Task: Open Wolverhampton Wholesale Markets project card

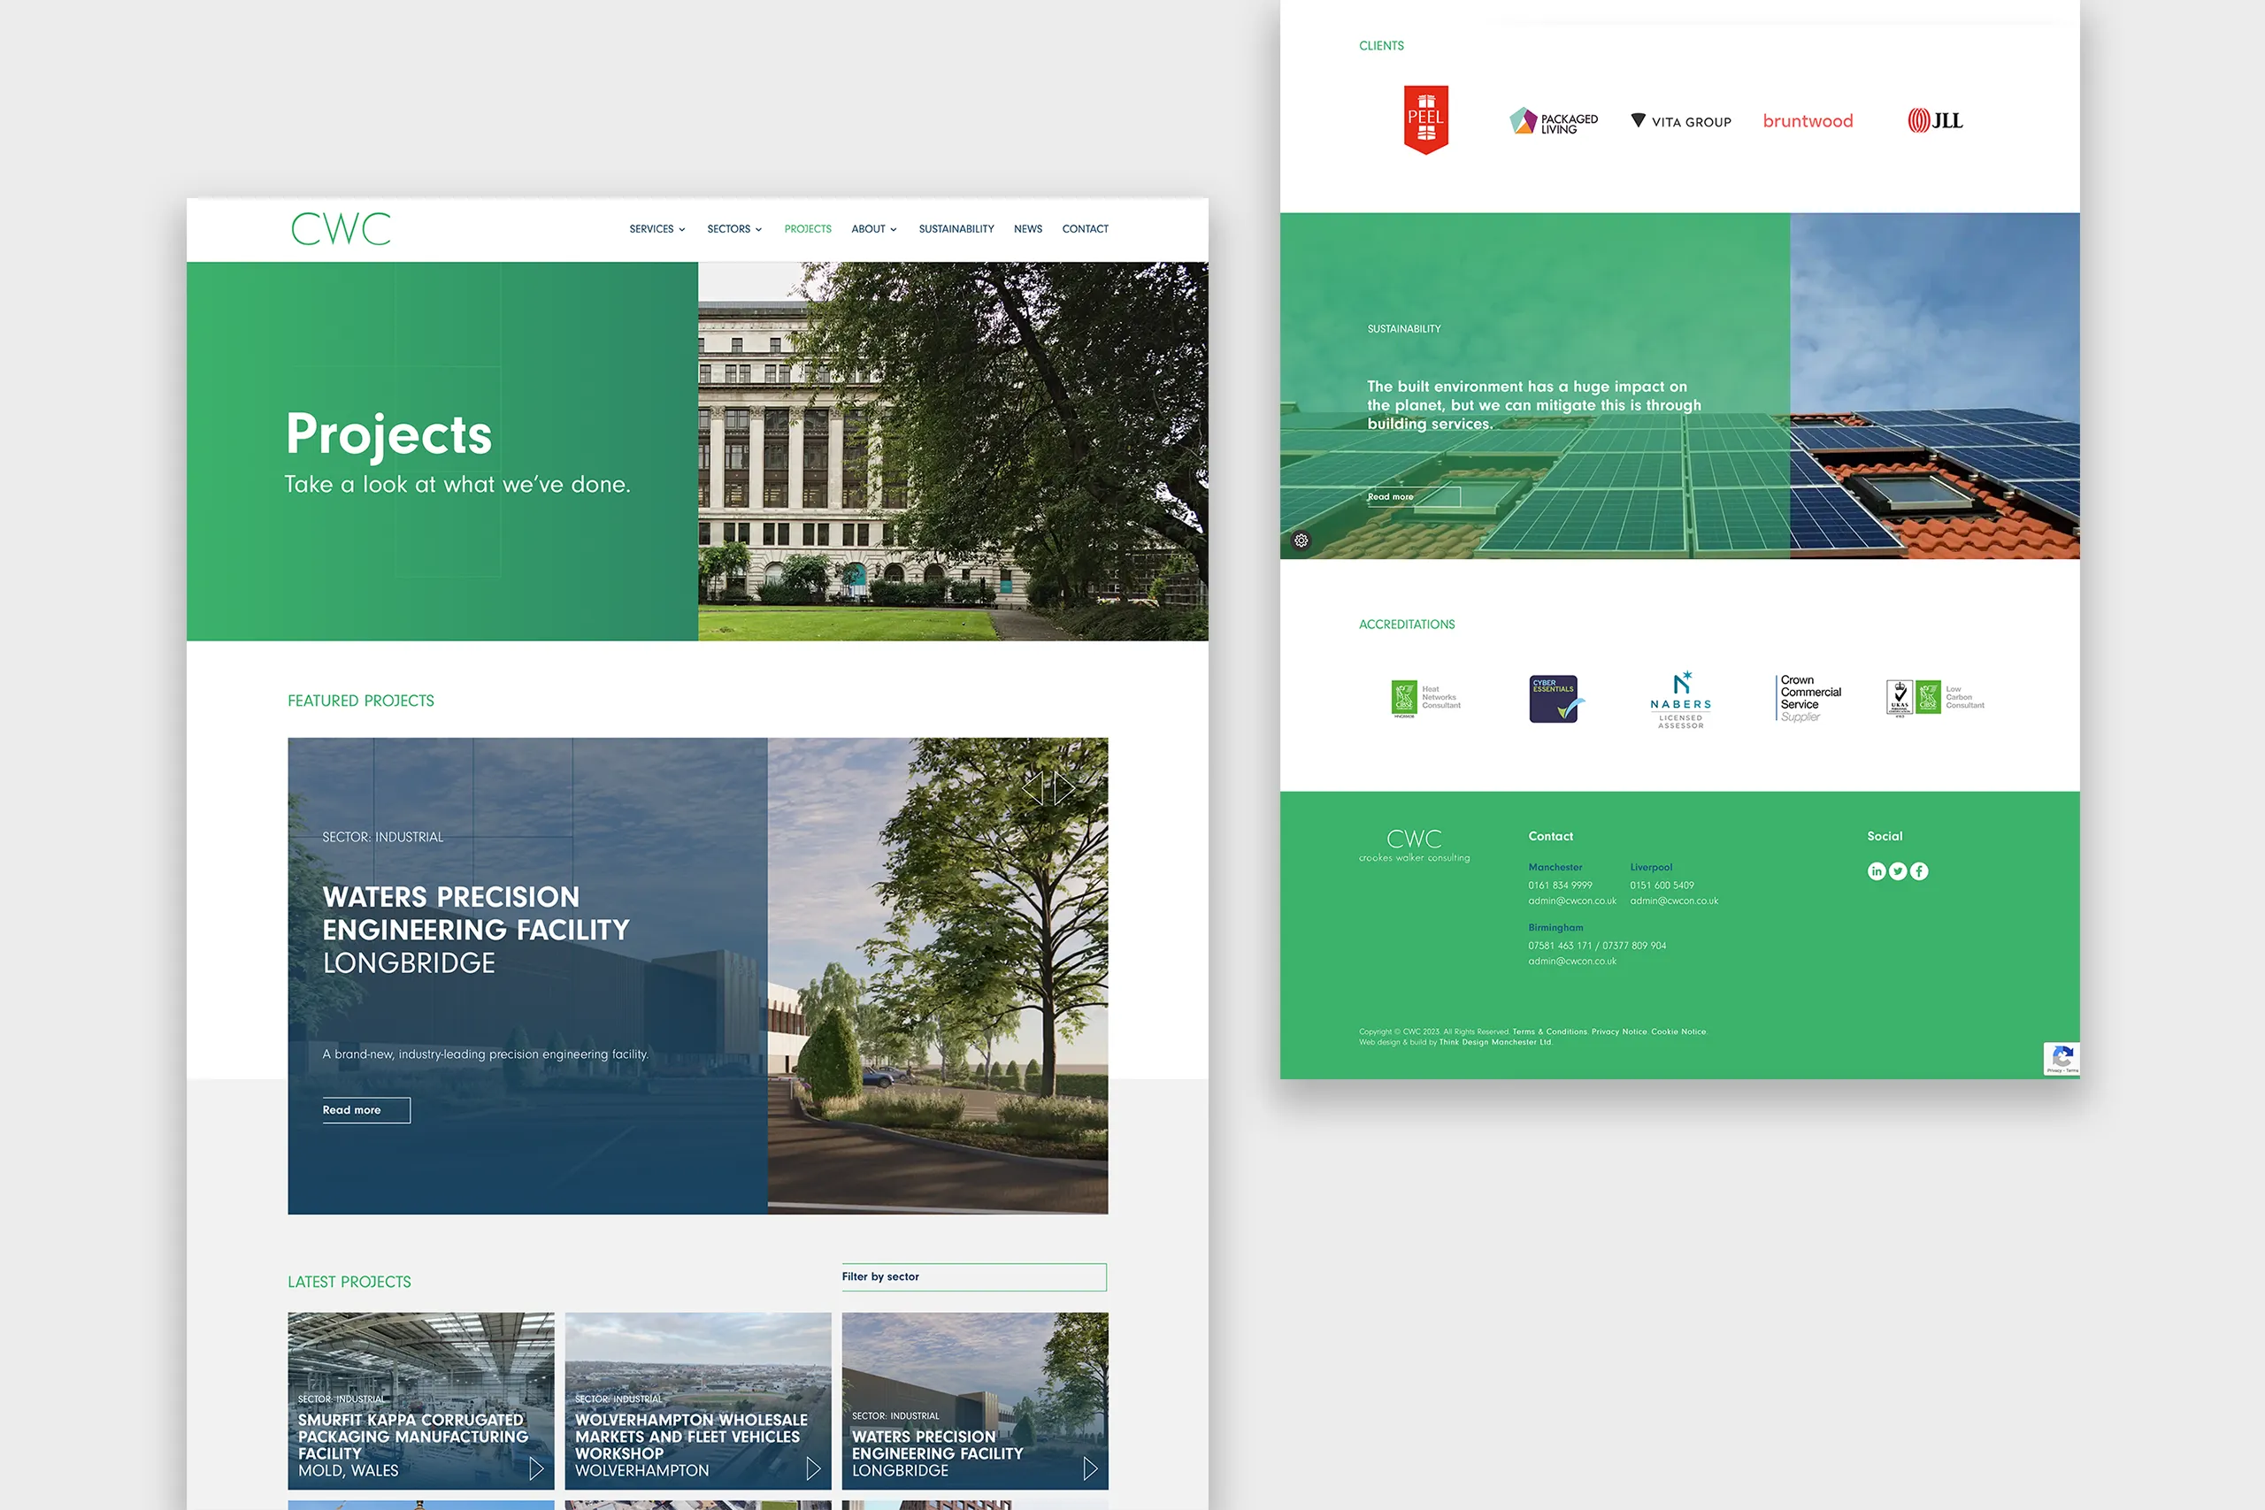Action: click(698, 1400)
